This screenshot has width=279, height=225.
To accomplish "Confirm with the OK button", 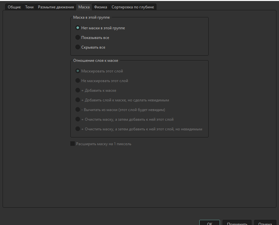I will tap(210, 223).
